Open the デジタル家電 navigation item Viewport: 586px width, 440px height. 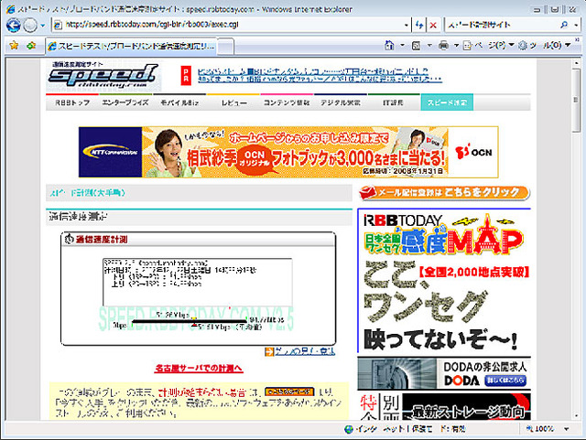coord(341,102)
